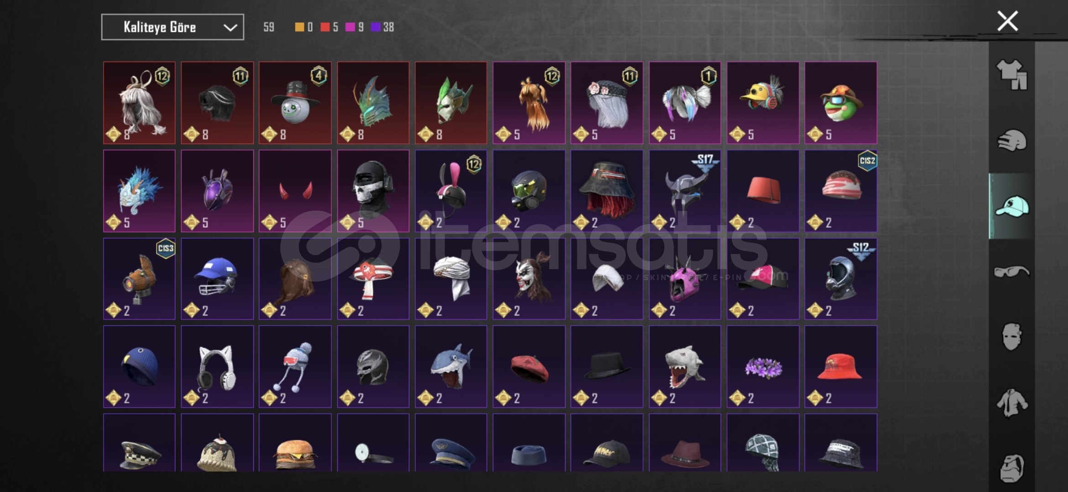This screenshot has height=492, width=1068.
Task: Select the cap headwear category icon
Action: pyautogui.click(x=1011, y=206)
